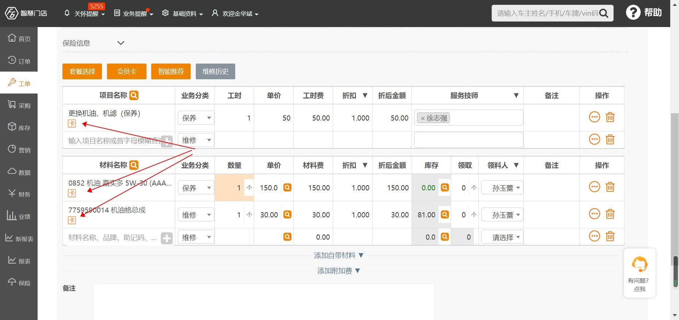
Task: Click the top search input for 车主姓名/手机/车牌
Action: point(547,14)
